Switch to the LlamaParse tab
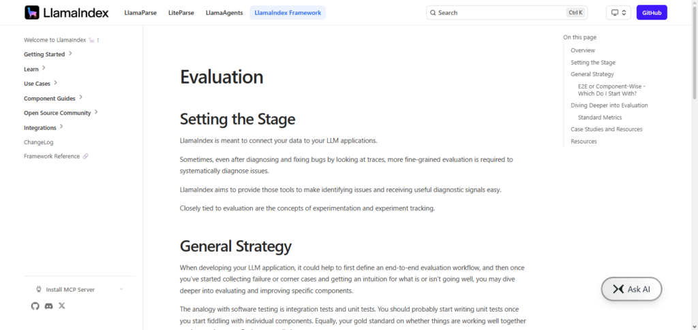Screen dimensions: 698x330 click(x=140, y=13)
